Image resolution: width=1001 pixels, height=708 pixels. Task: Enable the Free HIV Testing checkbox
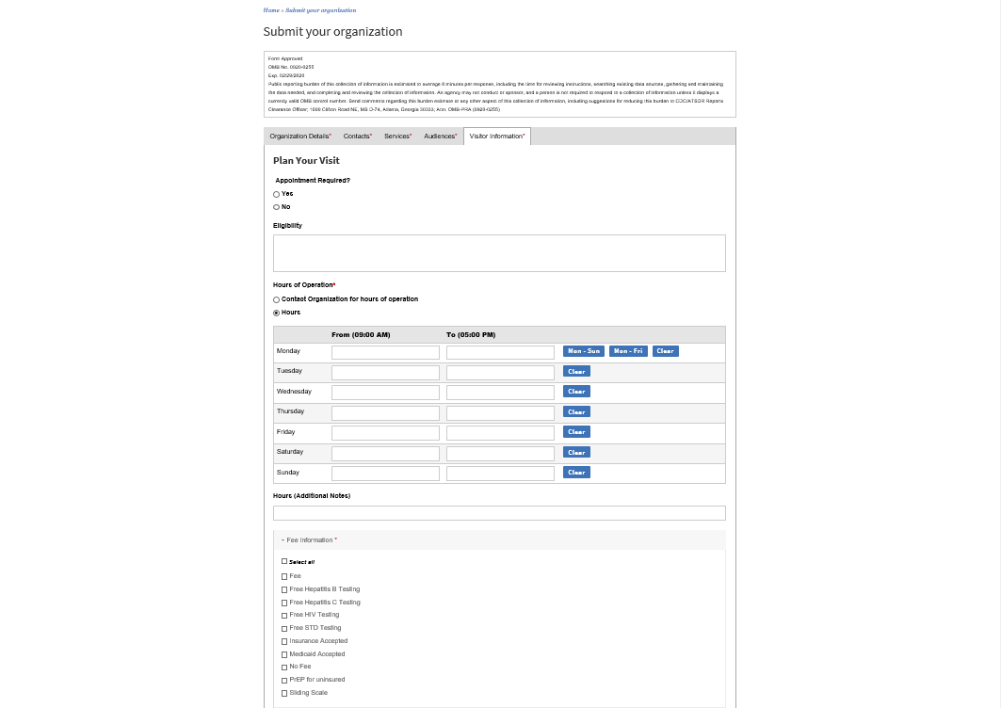pos(284,615)
